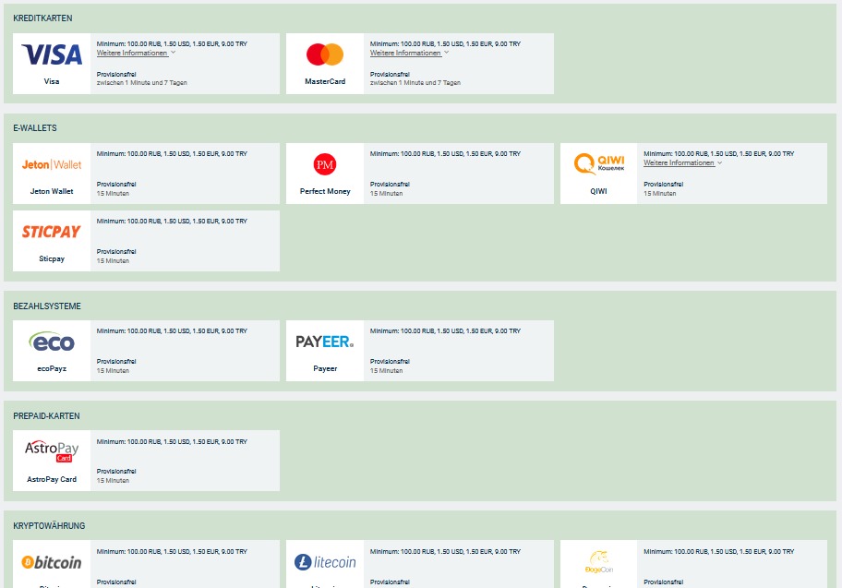Click the Bezahlsysteme section heading
Screen dimensions: 842x588
click(x=47, y=306)
